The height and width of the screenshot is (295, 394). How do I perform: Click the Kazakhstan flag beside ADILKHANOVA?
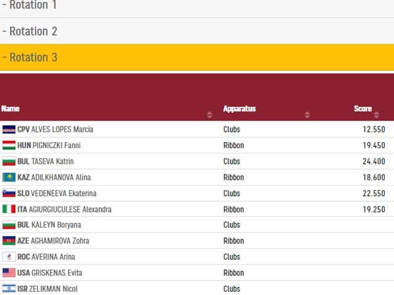(9, 177)
